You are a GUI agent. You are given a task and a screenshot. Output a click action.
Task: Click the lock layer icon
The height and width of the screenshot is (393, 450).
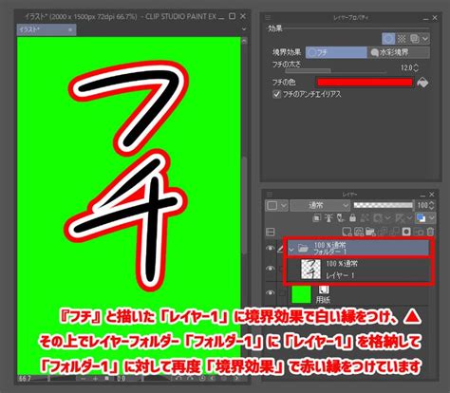(352, 217)
